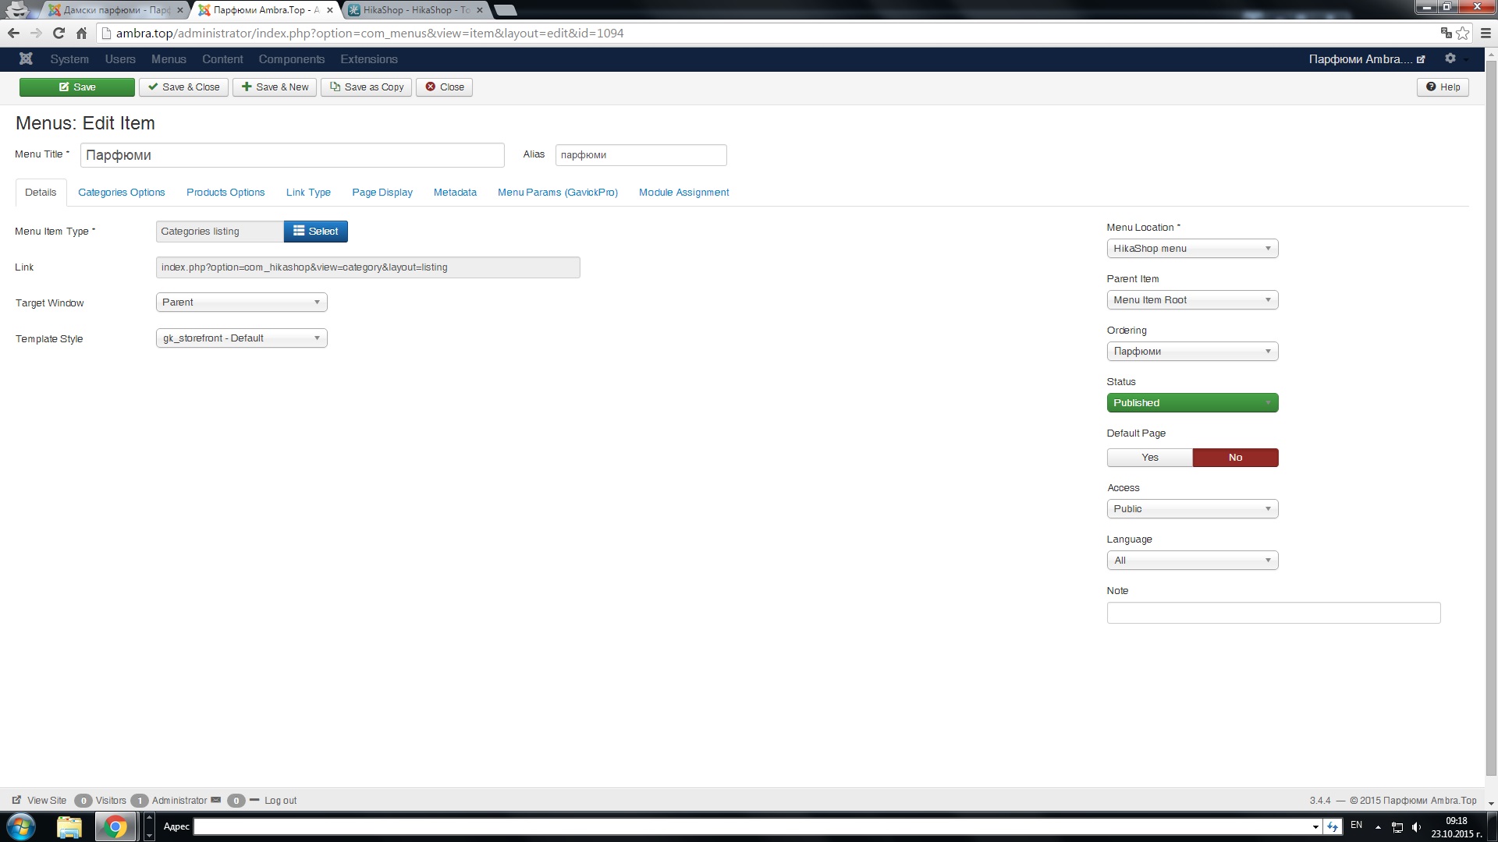The height and width of the screenshot is (842, 1498).
Task: Bookmark this page with the star icon
Action: coord(1463,33)
